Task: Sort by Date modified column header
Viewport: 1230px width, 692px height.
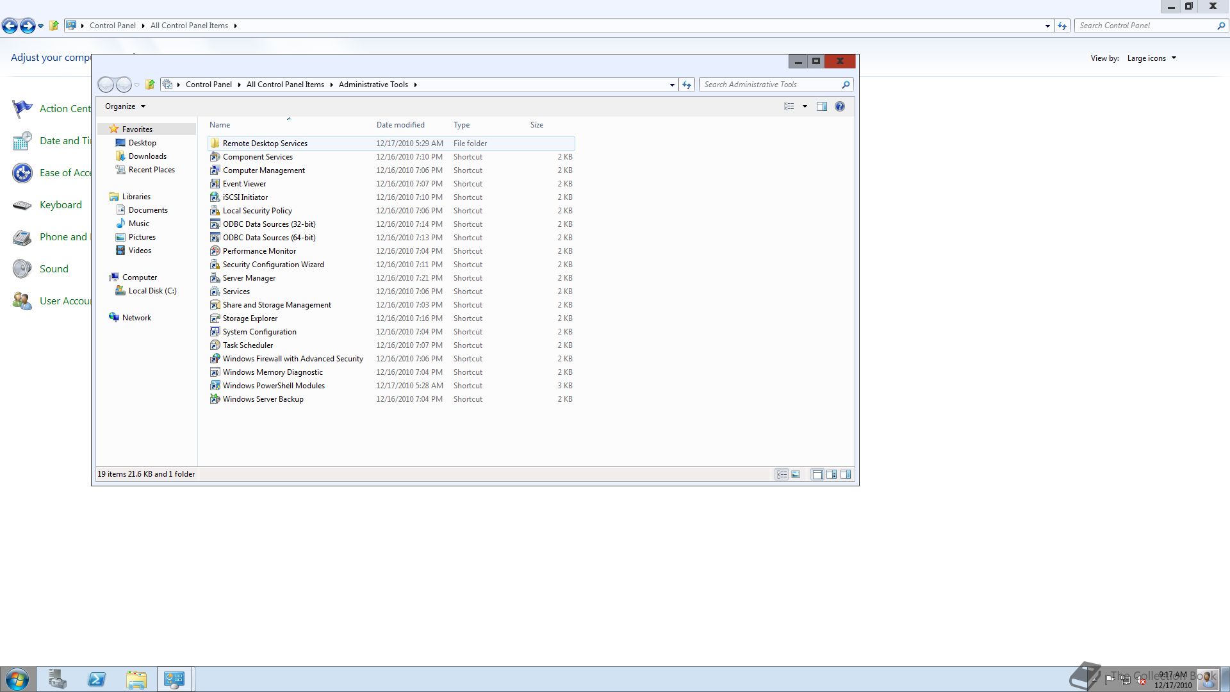Action: pos(400,125)
